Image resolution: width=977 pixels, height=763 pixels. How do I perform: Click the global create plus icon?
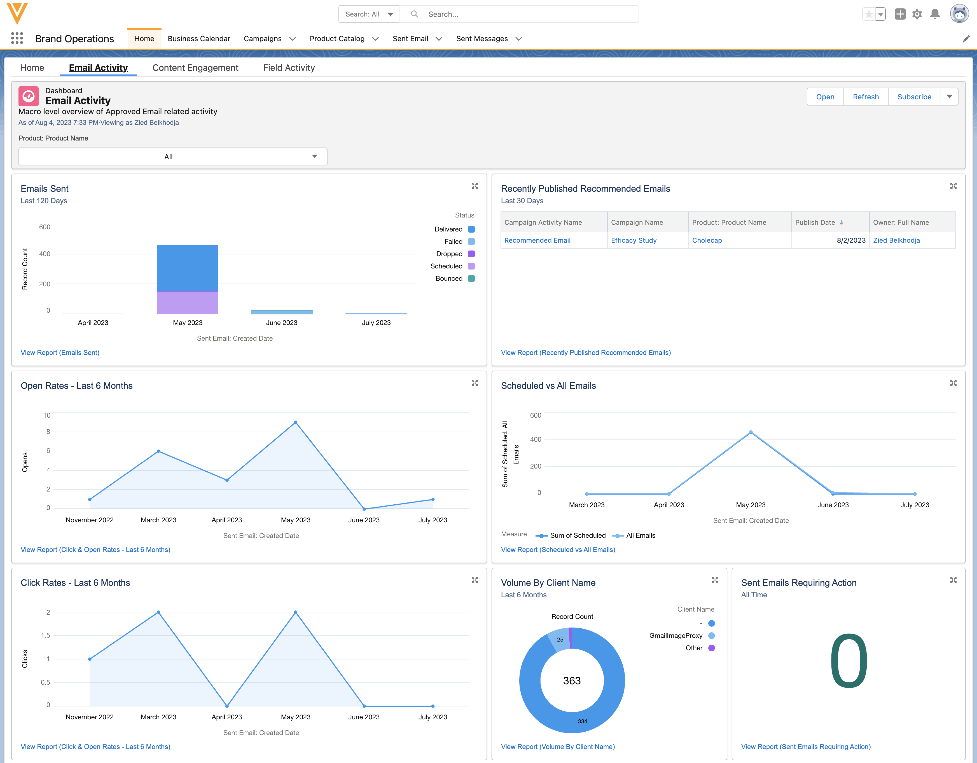tap(900, 14)
